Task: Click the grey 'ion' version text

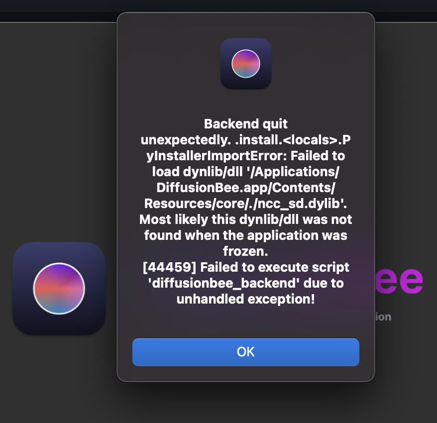Action: point(383,317)
